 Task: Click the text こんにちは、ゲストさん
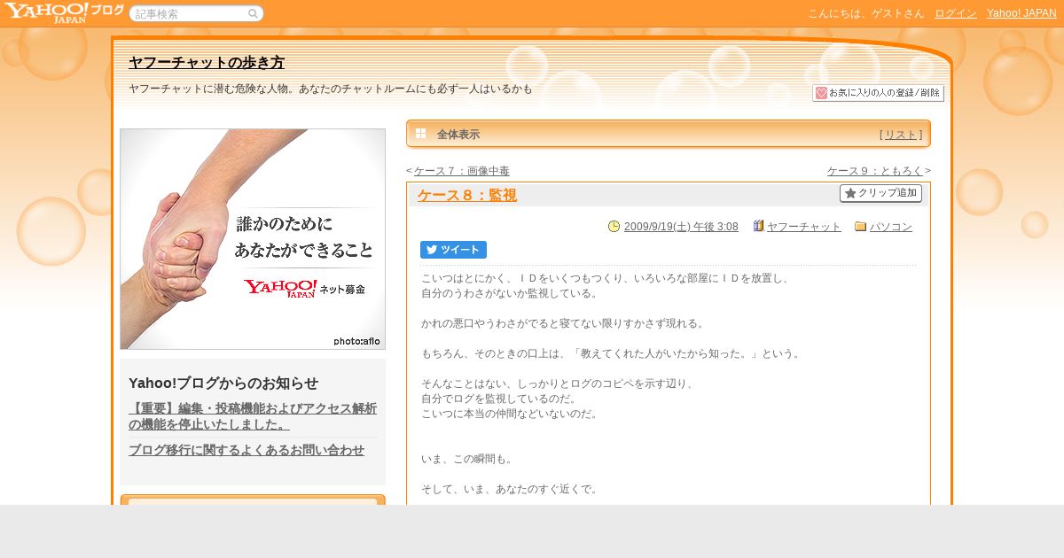click(x=865, y=13)
